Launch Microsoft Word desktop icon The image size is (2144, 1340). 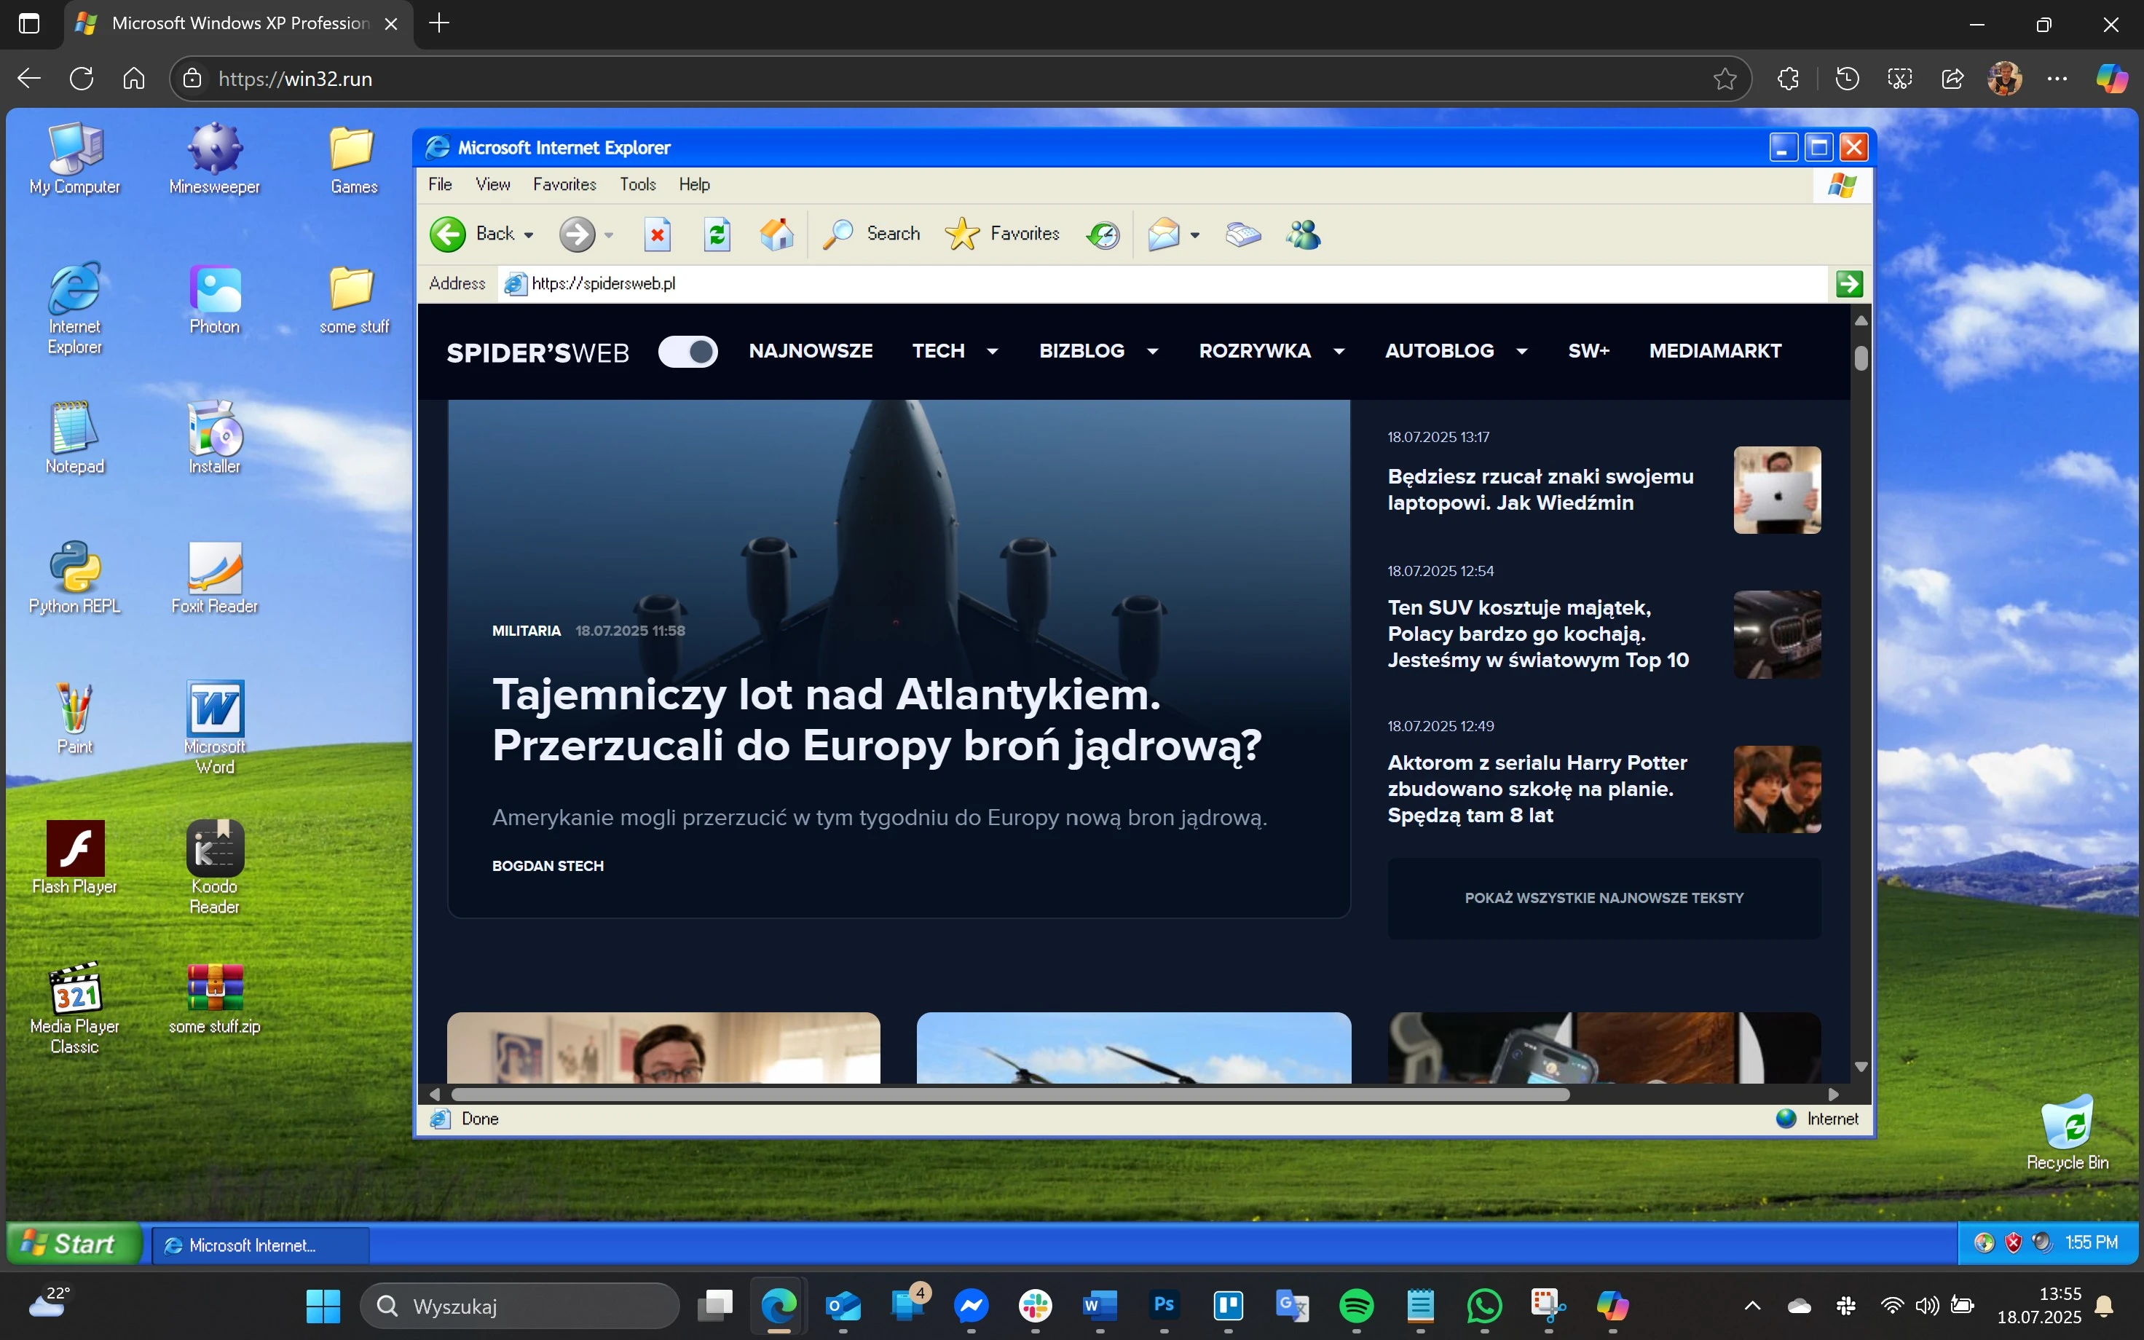(214, 727)
